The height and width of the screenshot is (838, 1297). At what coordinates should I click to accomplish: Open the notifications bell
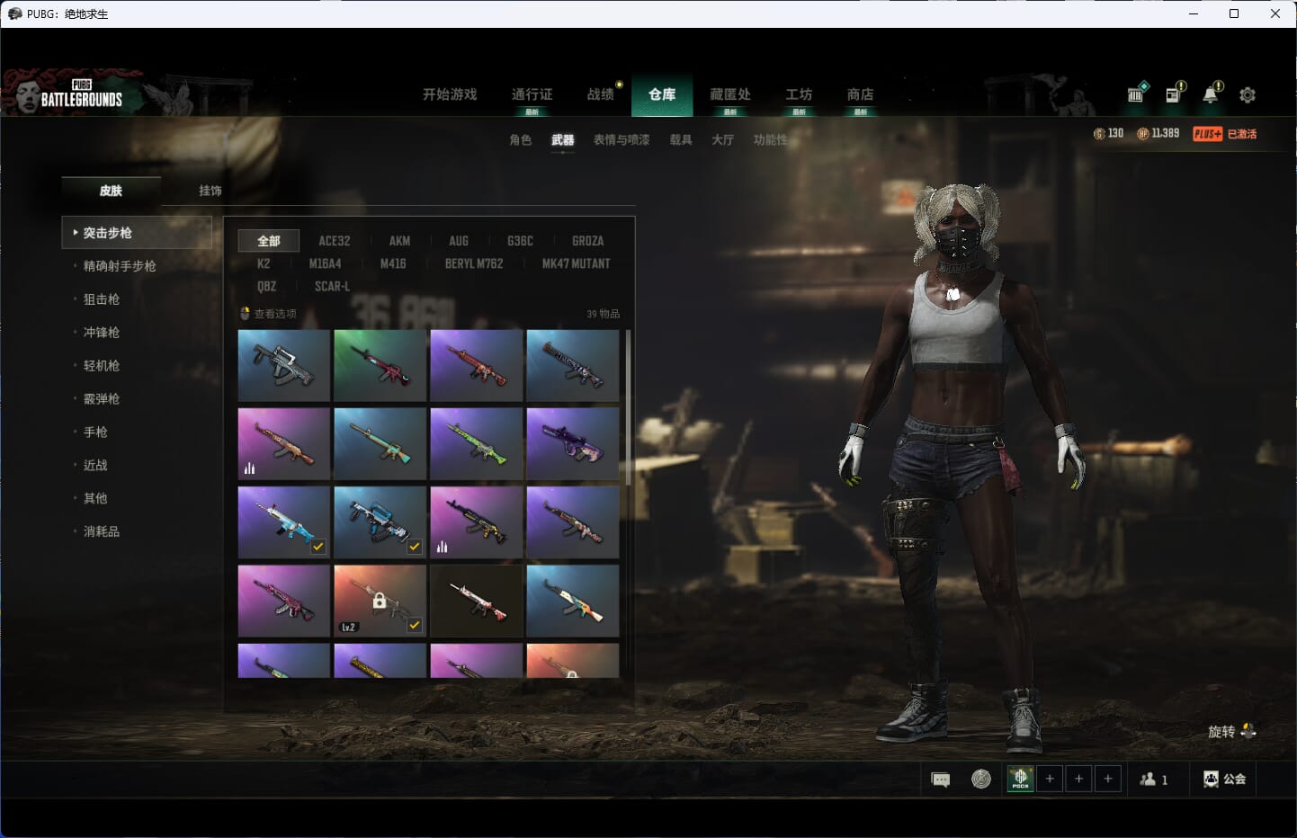tap(1212, 94)
